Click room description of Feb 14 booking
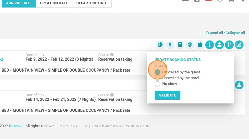Image resolution: width=249 pixels, height=139 pixels. coord(65,110)
